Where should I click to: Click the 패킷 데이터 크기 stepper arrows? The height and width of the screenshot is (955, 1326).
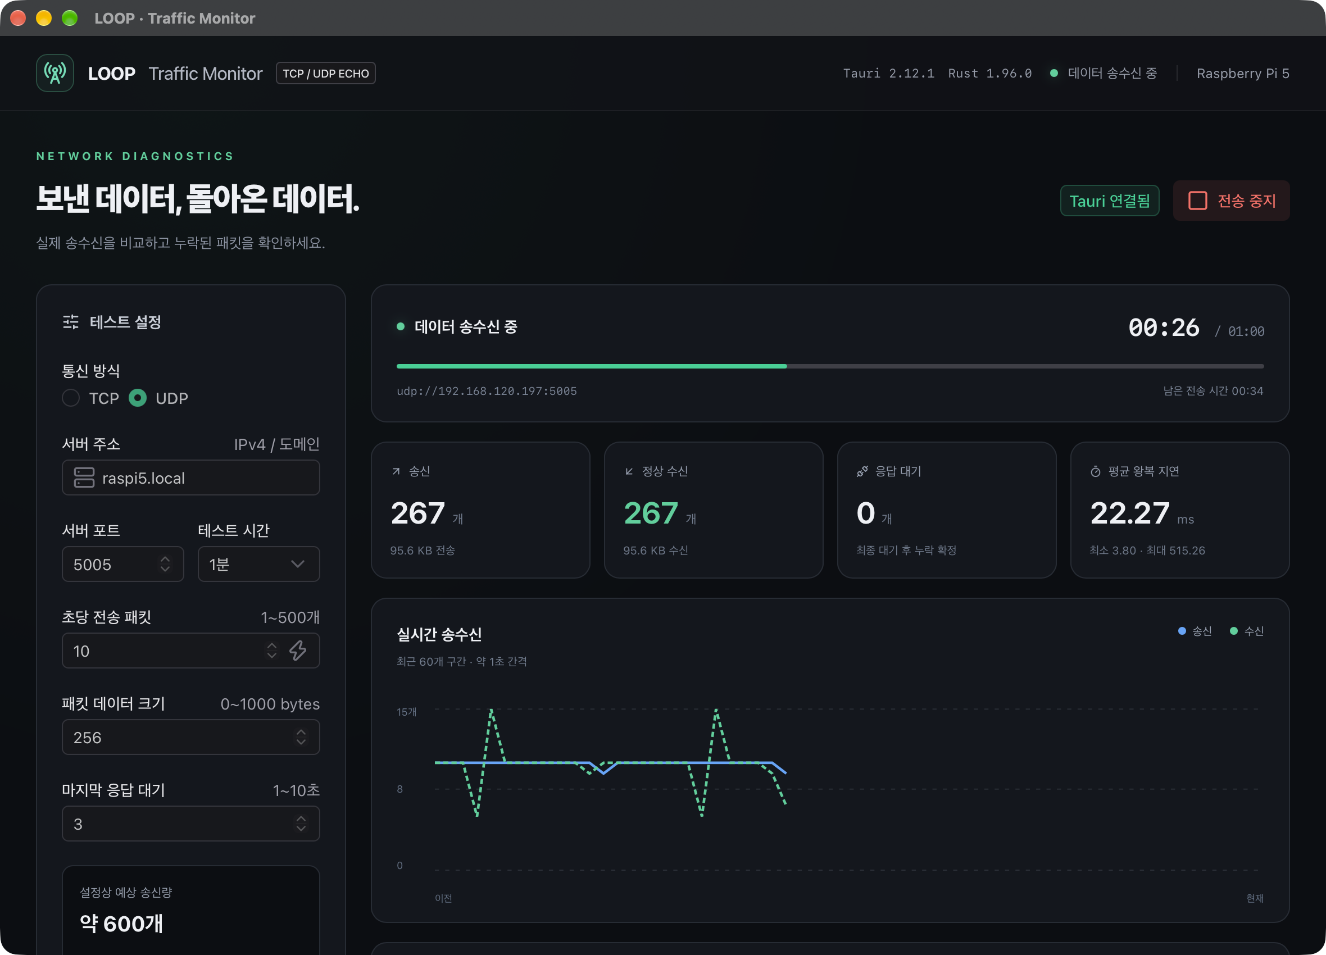301,737
